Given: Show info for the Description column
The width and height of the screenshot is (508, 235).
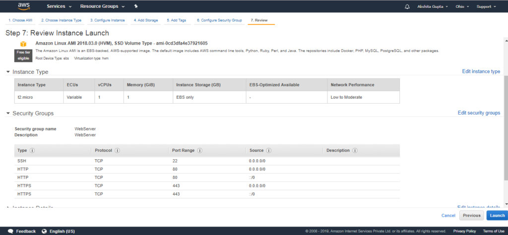Looking at the screenshot, I should tap(355, 151).
